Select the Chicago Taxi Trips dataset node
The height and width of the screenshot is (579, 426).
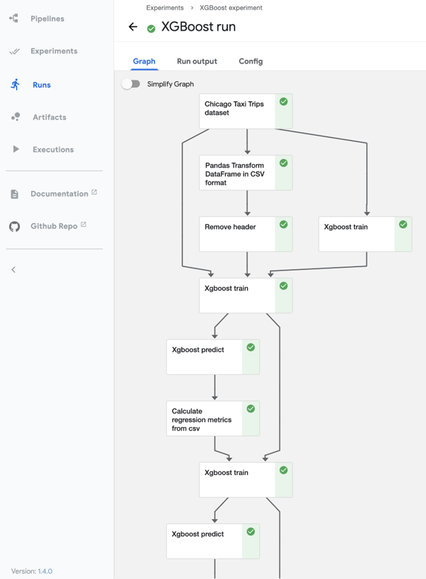click(x=238, y=111)
